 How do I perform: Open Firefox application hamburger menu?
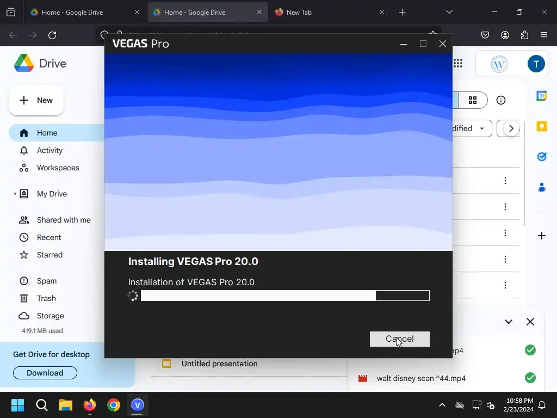point(544,35)
